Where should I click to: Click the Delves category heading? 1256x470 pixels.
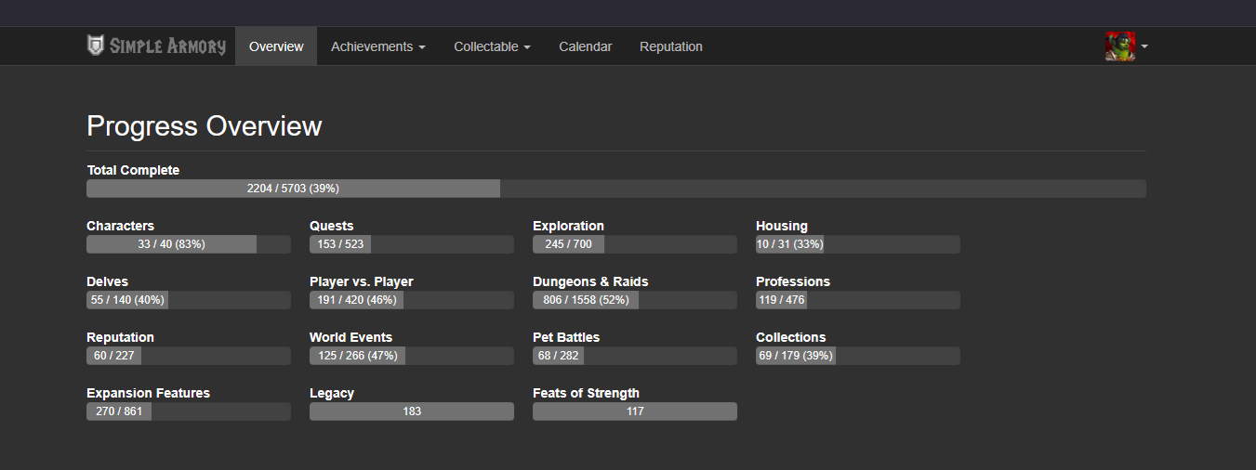point(108,281)
